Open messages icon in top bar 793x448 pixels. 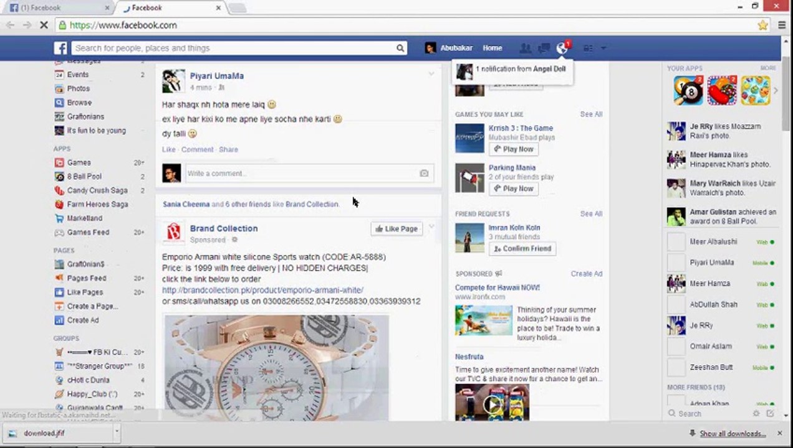[x=544, y=48]
